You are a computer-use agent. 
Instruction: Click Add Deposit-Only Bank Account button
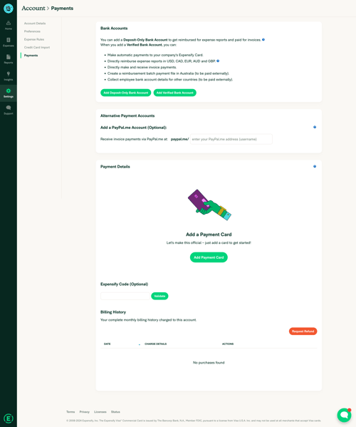(125, 93)
